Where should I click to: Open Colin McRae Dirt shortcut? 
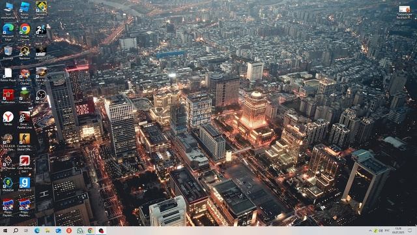[25, 164]
